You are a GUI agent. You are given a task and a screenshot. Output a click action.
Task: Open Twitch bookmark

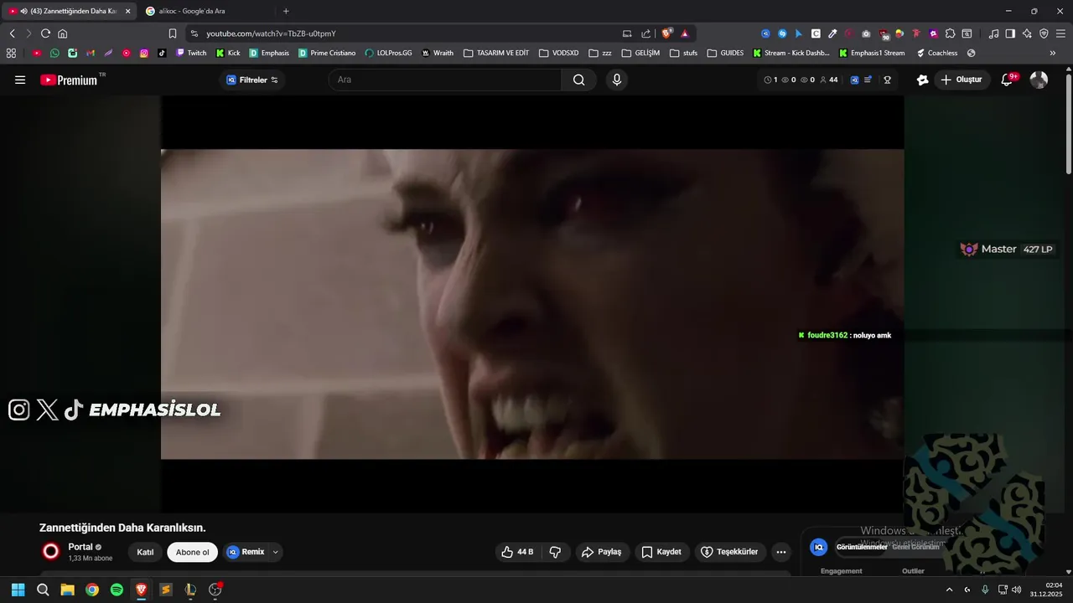pyautogui.click(x=191, y=53)
